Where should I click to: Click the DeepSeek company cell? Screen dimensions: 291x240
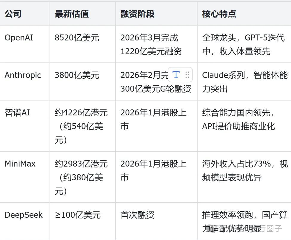(24, 215)
